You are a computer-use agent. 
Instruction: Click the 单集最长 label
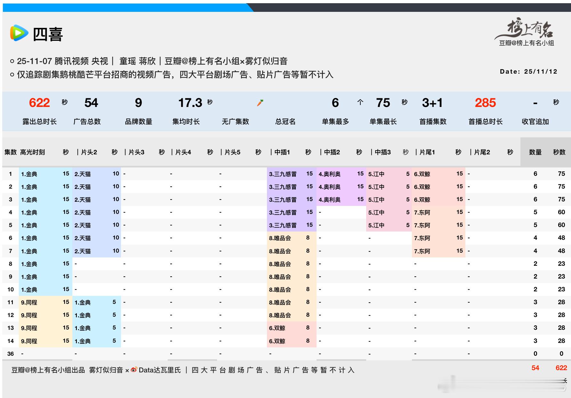(383, 122)
